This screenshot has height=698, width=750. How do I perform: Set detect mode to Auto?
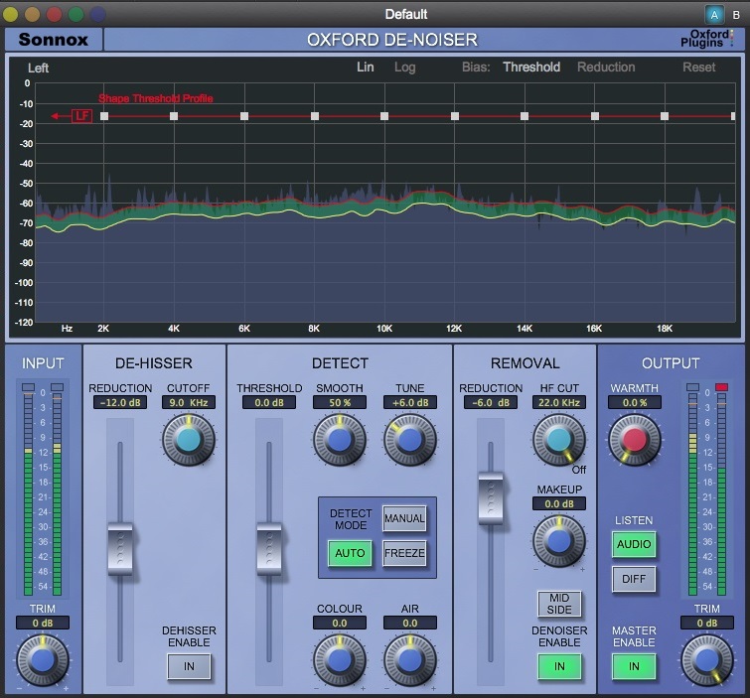point(350,553)
